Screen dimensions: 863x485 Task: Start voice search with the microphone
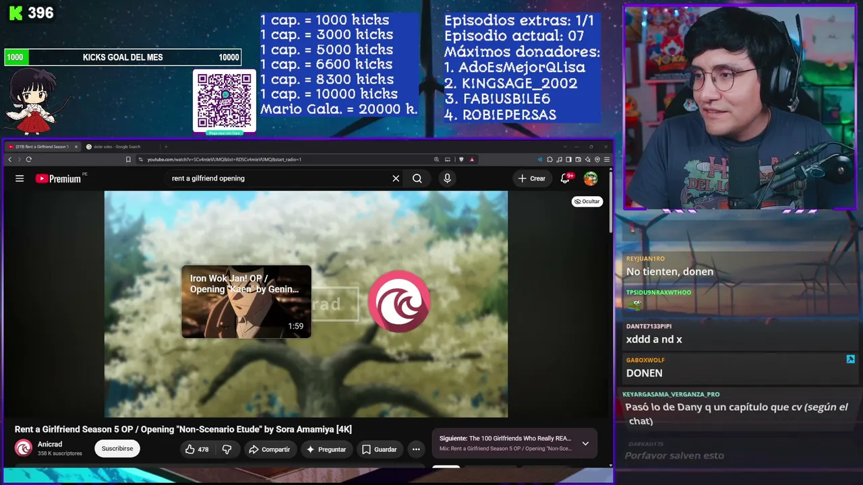(447, 179)
